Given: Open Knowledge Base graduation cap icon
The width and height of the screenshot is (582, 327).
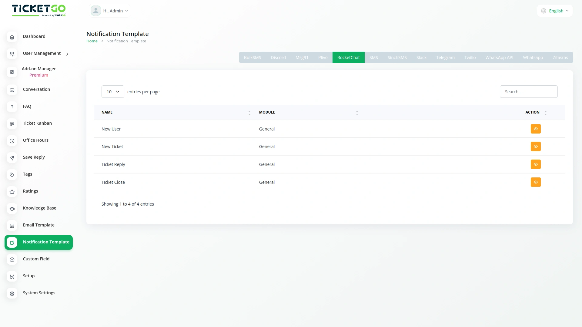Looking at the screenshot, I should click(12, 209).
